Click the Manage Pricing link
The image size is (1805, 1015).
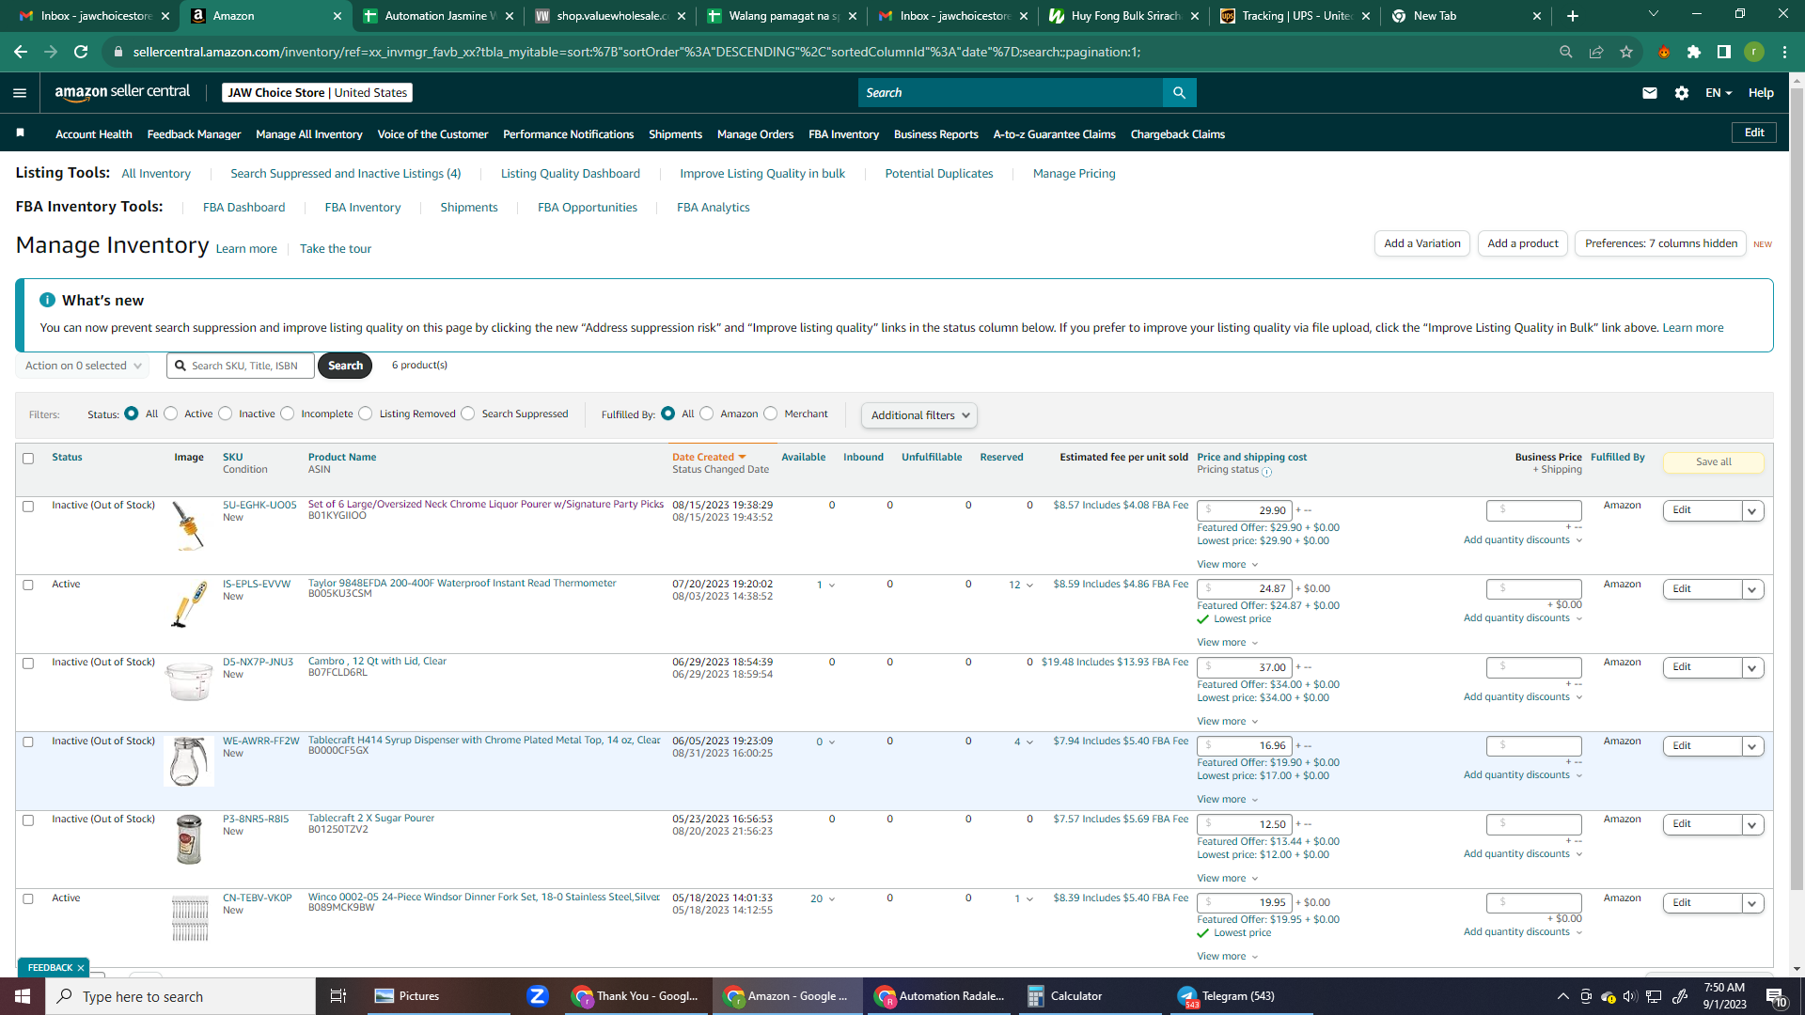(1074, 174)
